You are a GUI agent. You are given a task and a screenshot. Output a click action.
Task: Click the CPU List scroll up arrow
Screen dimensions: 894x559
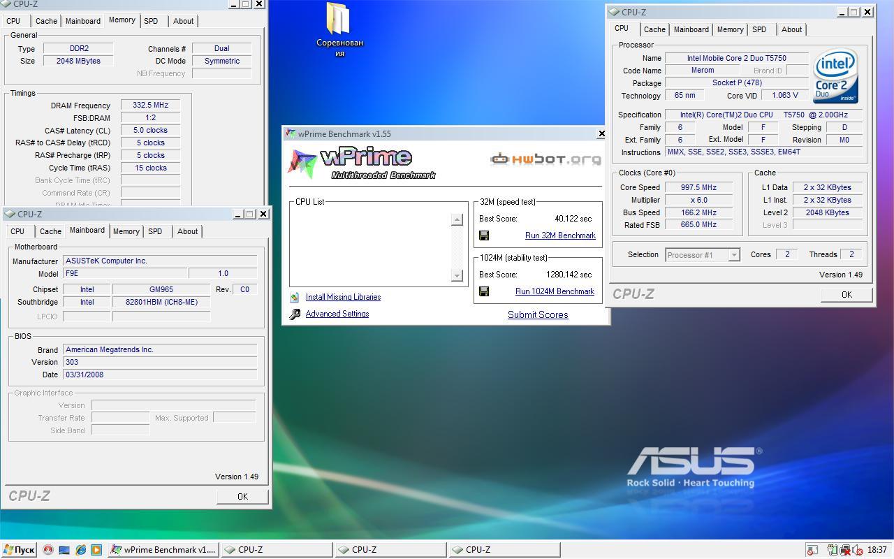tap(457, 219)
